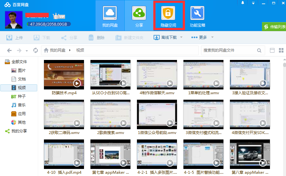Select the 4-10 插入pdf.mp4 thumbnail
Image resolution: width=286 pixels, height=176 pixels.
64,154
